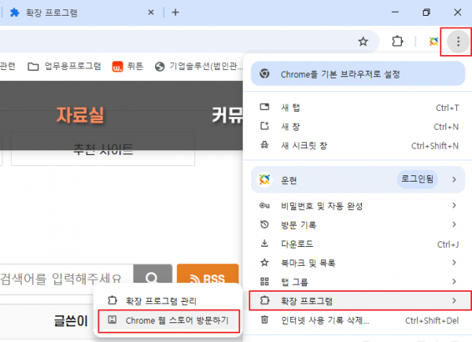Viewport: 472px width, 342px height.
Task: Click the puzzle icon beside 확장 프로그램 menu entry
Action: (x=264, y=300)
